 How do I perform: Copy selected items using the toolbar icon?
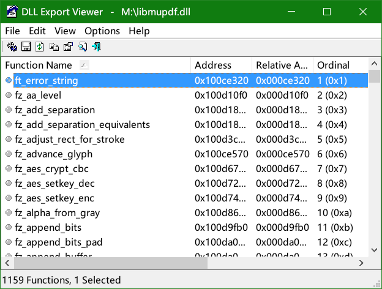tap(54, 47)
